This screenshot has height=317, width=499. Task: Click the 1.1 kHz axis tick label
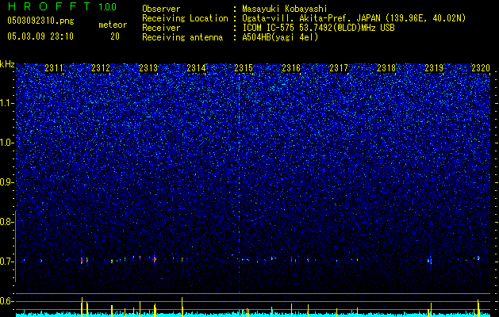point(7,103)
